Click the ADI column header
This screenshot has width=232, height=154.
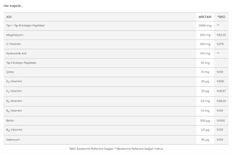(x=9, y=17)
